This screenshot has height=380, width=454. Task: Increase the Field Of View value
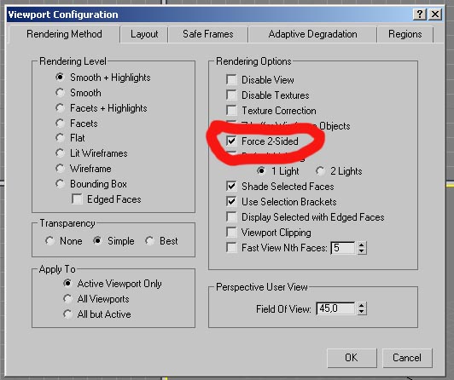pos(361,305)
